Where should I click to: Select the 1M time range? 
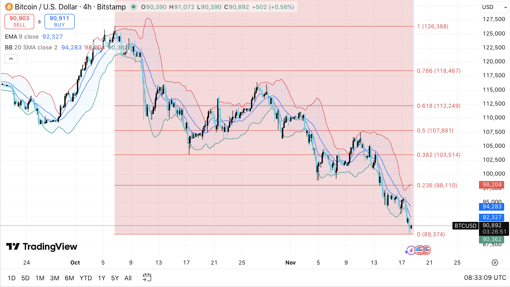click(40, 278)
